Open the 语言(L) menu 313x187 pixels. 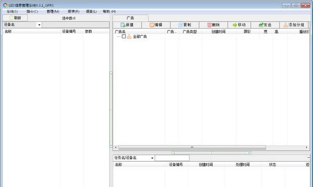tap(91, 11)
